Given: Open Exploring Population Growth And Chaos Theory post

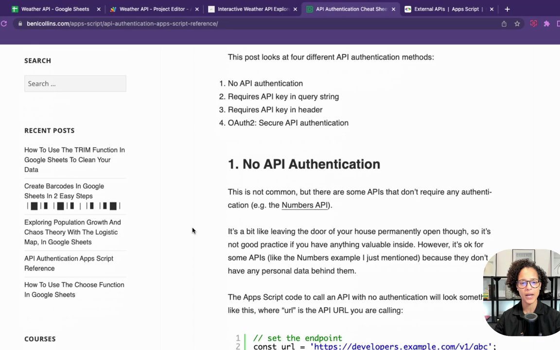Looking at the screenshot, I should coord(72,232).
